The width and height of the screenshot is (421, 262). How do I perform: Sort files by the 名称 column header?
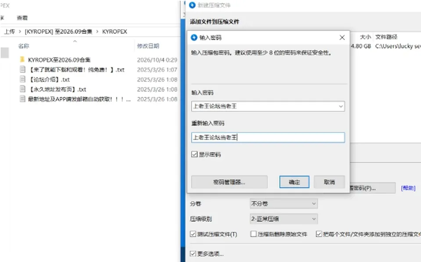coord(24,46)
